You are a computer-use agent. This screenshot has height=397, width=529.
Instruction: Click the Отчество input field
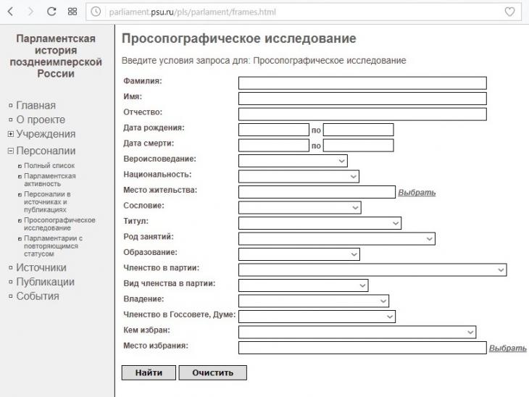click(x=362, y=114)
